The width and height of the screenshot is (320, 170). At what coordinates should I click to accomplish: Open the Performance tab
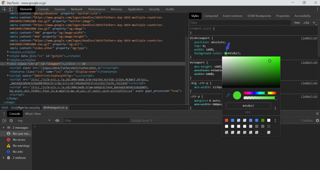(x=97, y=9)
